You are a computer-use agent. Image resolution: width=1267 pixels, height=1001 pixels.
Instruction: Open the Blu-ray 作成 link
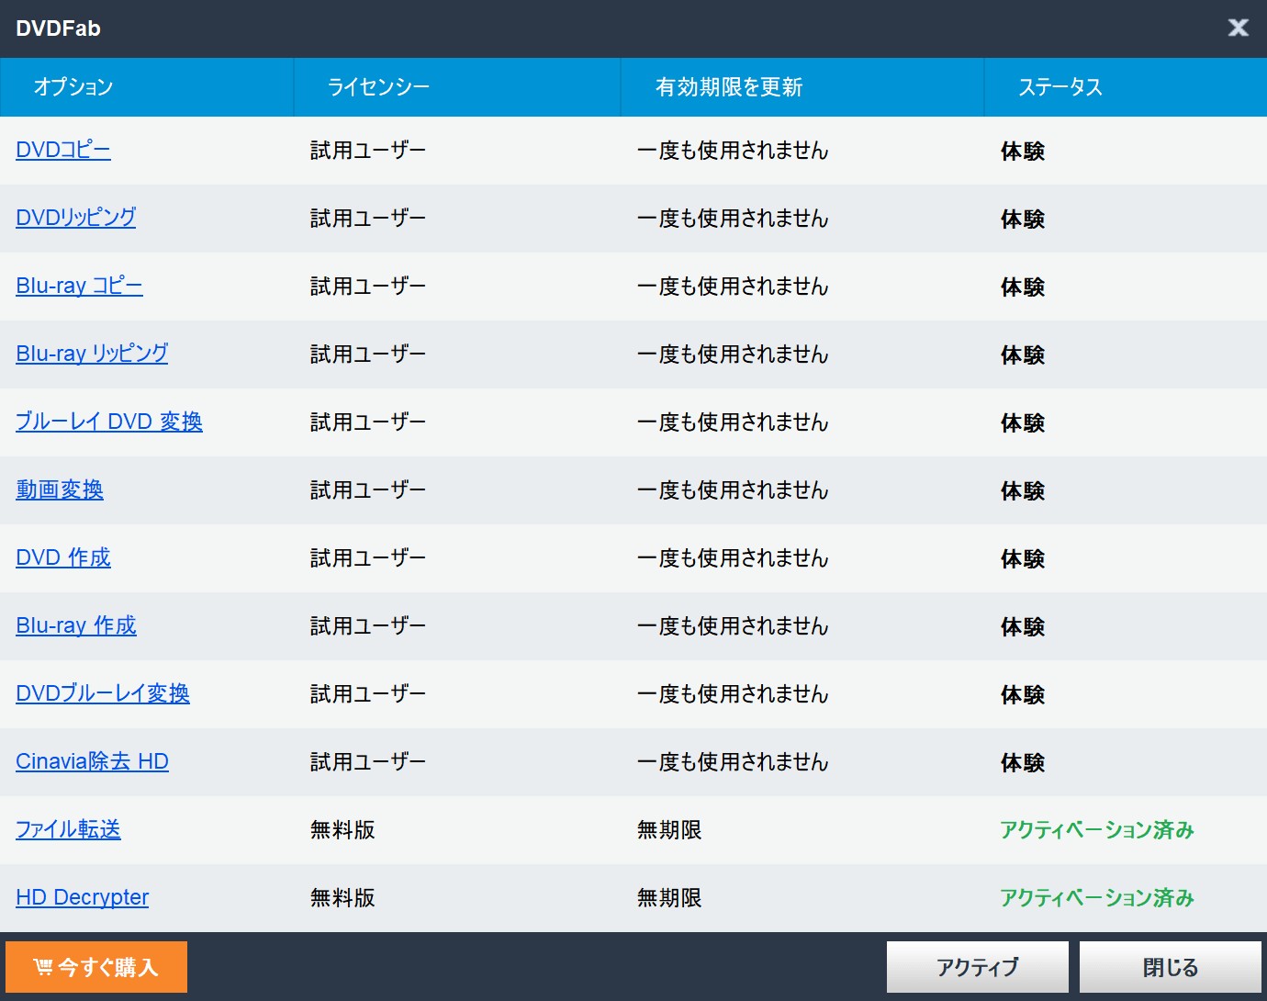pyautogui.click(x=76, y=625)
